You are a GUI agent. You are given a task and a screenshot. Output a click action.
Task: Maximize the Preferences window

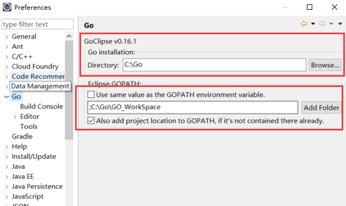(310, 7)
